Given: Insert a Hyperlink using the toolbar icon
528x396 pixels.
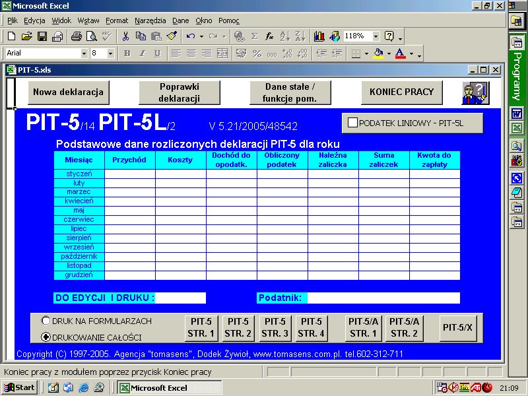Looking at the screenshot, I should click(x=239, y=36).
